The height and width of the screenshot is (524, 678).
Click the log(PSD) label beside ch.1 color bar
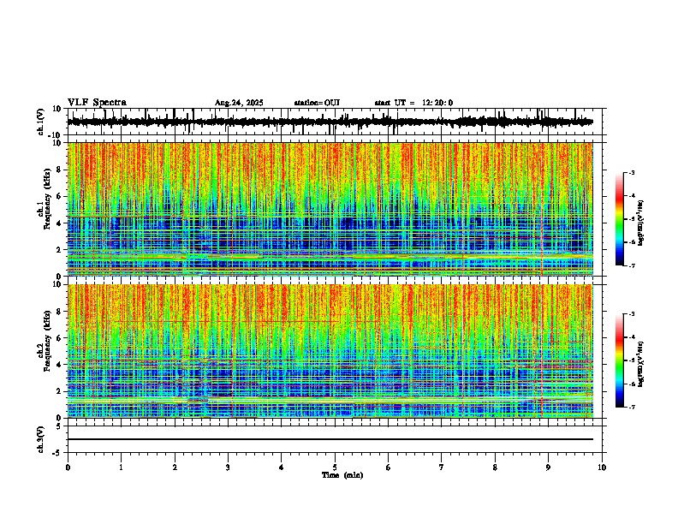tap(641, 223)
